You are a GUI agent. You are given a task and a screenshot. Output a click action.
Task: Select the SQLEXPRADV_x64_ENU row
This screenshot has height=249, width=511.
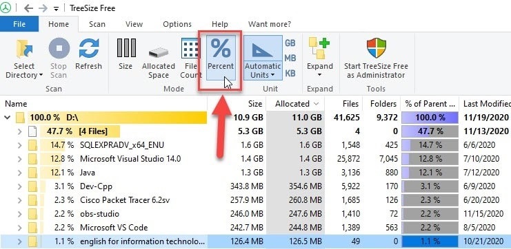(255, 145)
